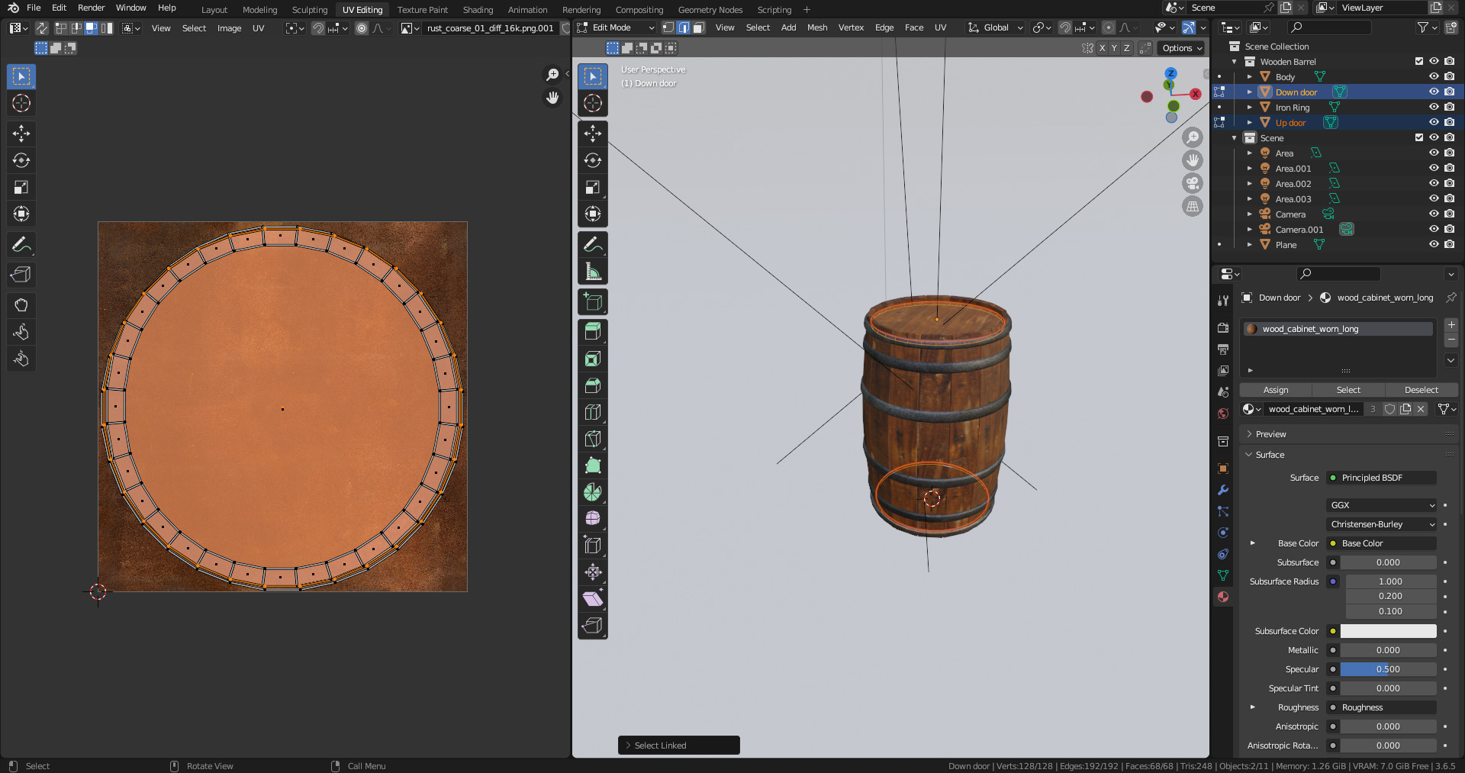Select the Spin tool

[593, 492]
